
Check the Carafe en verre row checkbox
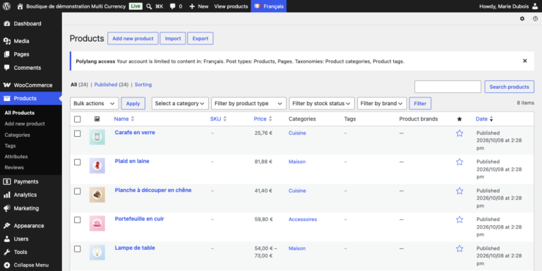78,133
